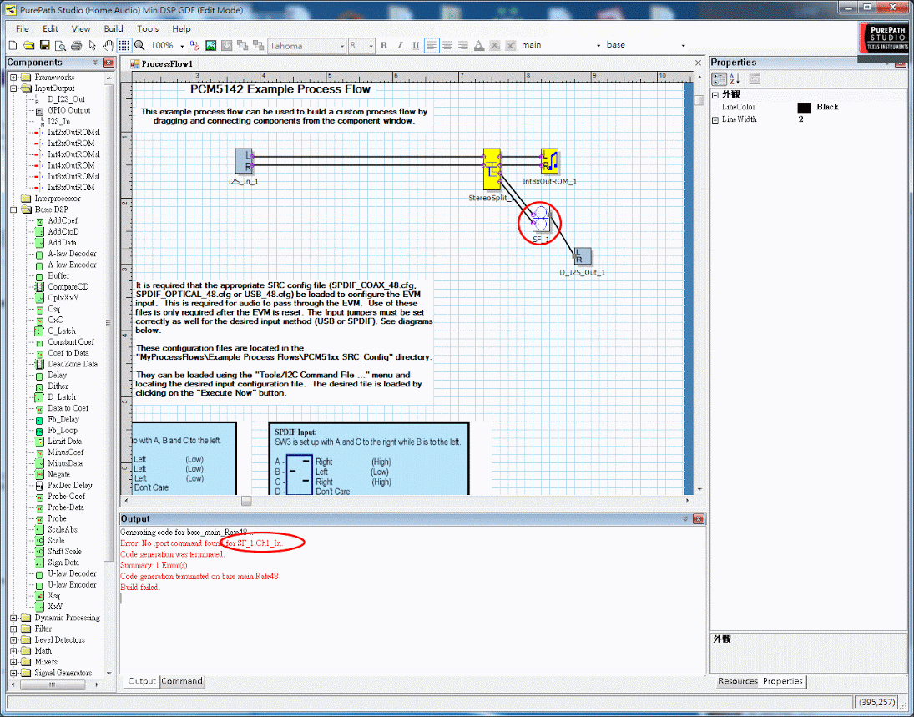Open the font size 8 dropdown
914x717 pixels.
tap(371, 46)
